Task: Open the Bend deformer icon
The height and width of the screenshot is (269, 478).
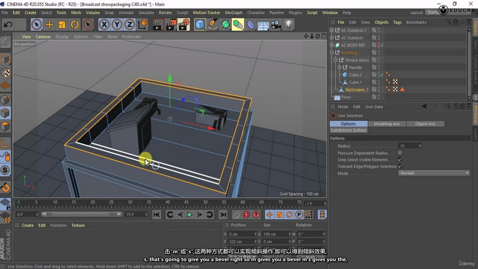Action: click(250, 24)
